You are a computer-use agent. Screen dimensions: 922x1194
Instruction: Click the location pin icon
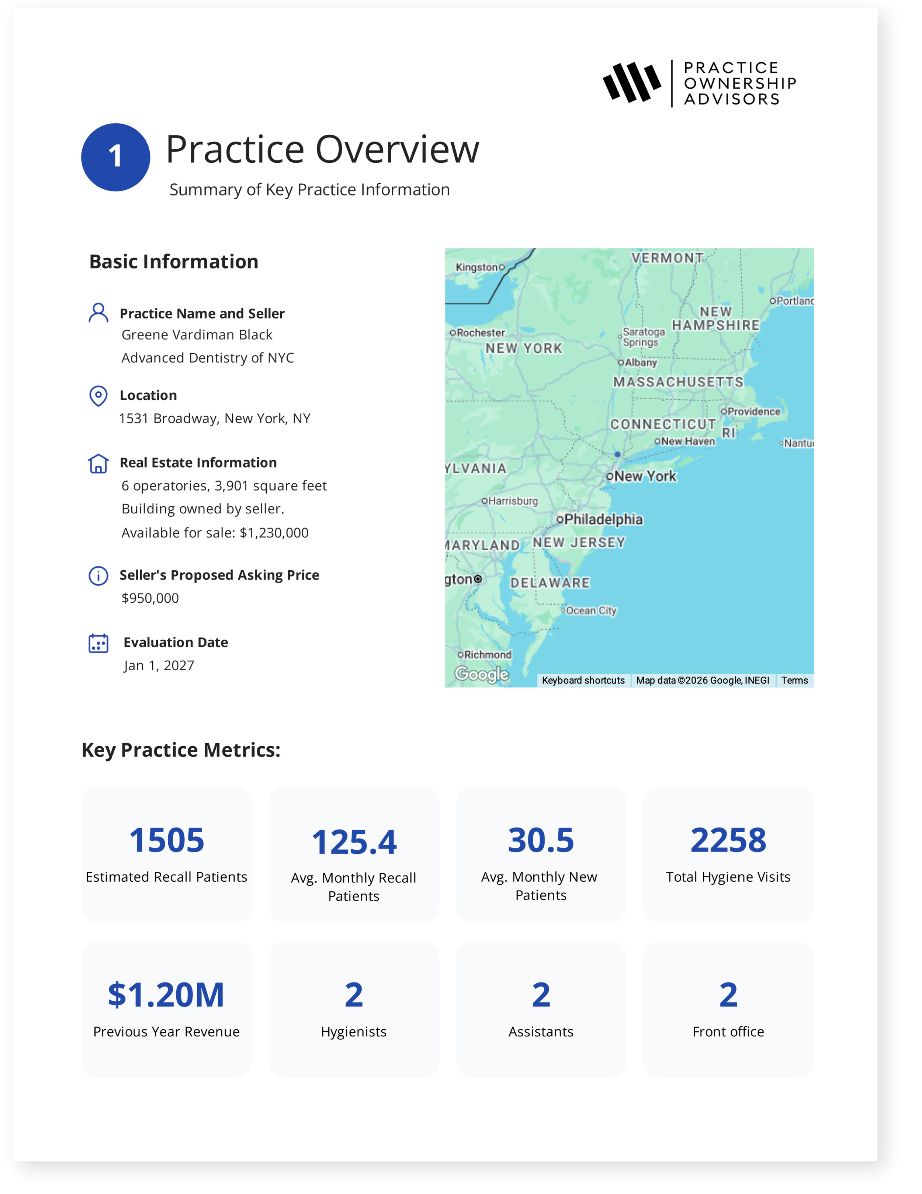pyautogui.click(x=98, y=395)
